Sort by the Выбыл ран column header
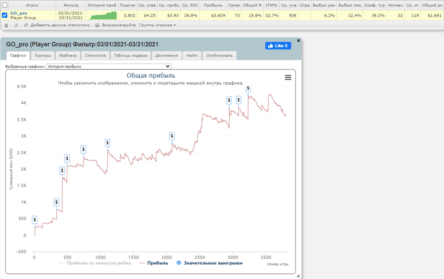Viewport: 444px width, 279px height. point(324,5)
